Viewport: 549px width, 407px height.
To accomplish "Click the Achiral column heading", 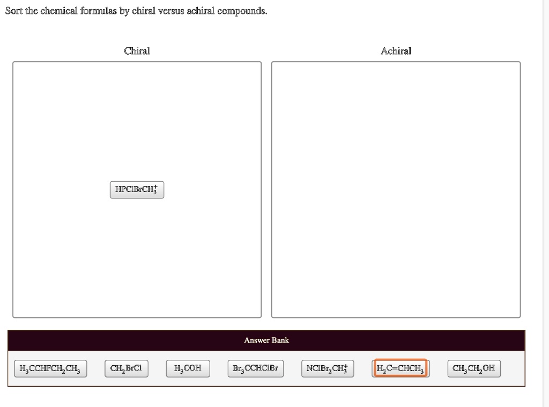I will 396,51.
